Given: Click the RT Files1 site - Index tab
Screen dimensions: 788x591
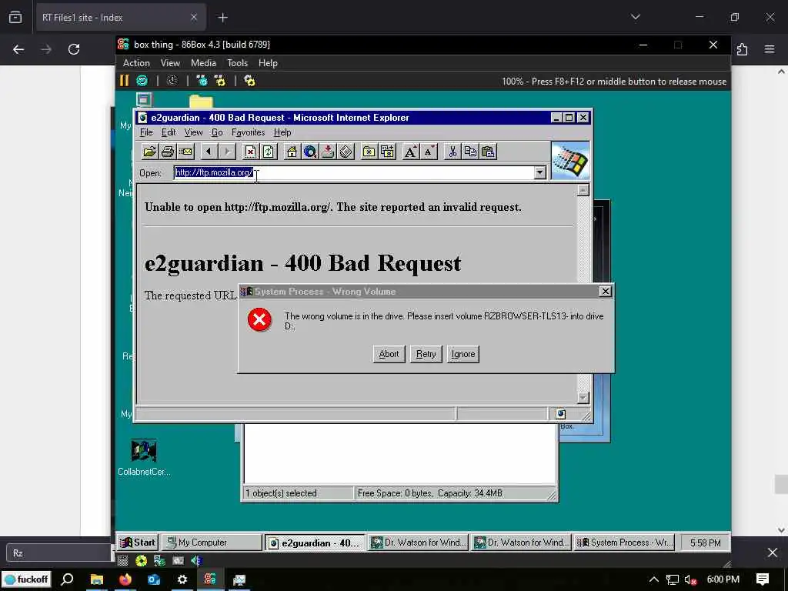Looking at the screenshot, I should tap(121, 18).
